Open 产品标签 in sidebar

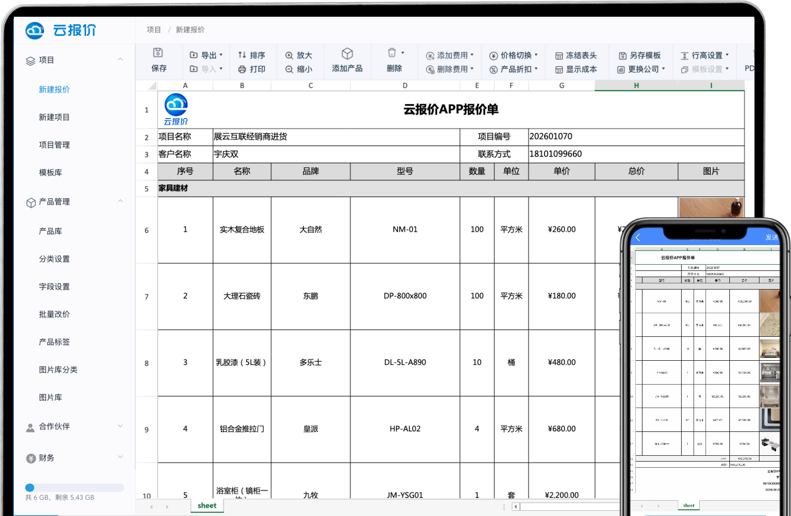click(54, 342)
